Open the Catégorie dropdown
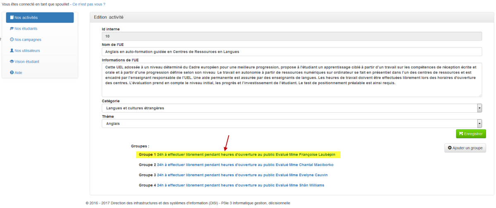 coord(479,108)
